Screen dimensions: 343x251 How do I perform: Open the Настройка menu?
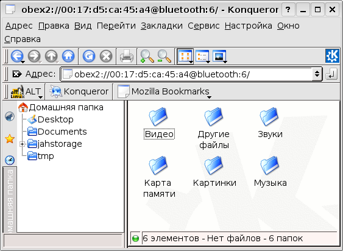(x=249, y=26)
